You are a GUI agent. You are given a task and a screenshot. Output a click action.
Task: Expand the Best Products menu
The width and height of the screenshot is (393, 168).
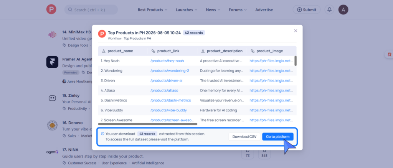point(152,10)
